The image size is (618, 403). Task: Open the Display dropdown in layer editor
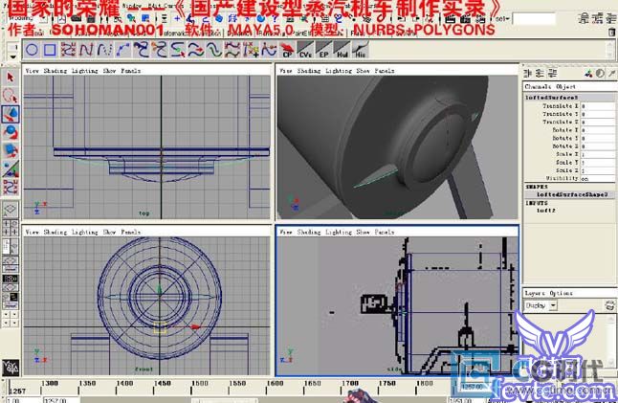pyautogui.click(x=541, y=305)
